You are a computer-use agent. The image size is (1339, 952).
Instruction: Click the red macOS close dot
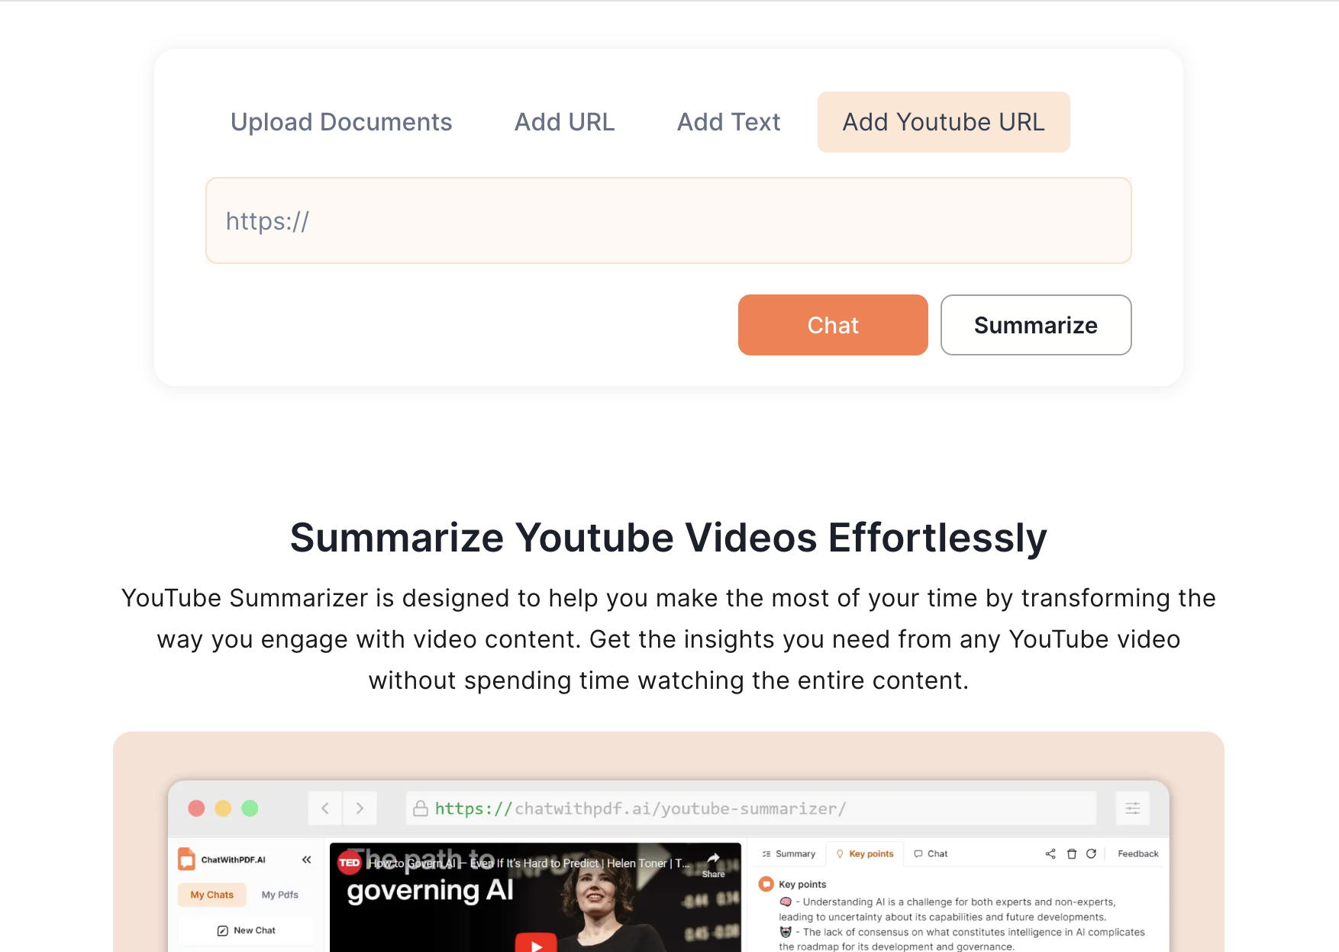[197, 809]
